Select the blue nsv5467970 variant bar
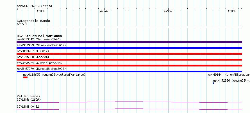This screenshot has height=113, width=250. (x=129, y=72)
